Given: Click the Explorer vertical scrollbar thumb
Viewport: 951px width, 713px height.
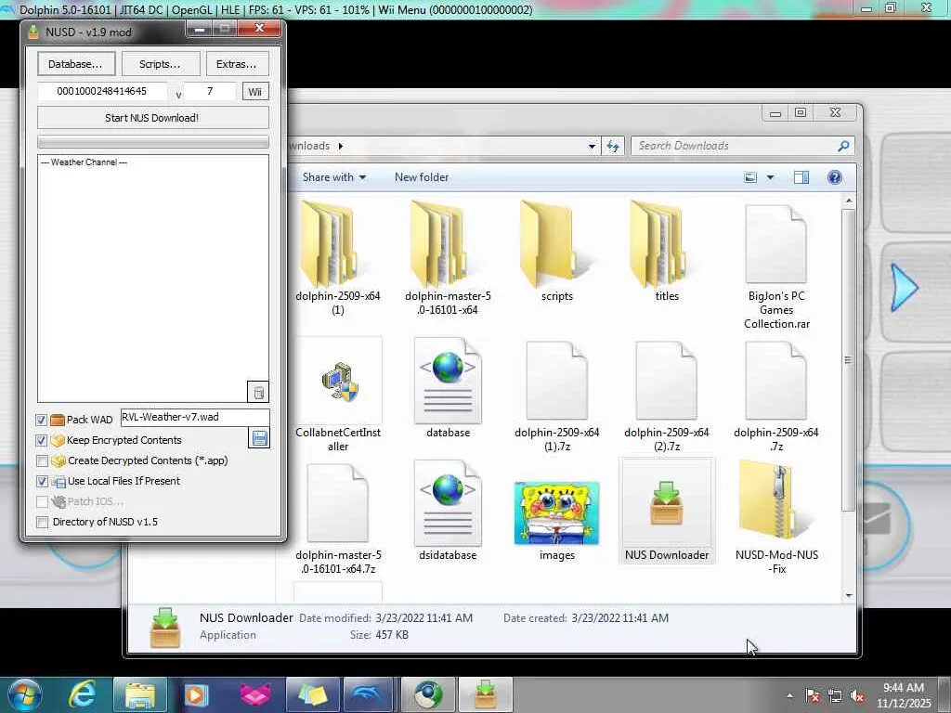Looking at the screenshot, I should (849, 360).
